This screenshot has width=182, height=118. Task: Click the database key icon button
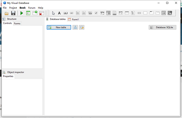tap(82, 27)
